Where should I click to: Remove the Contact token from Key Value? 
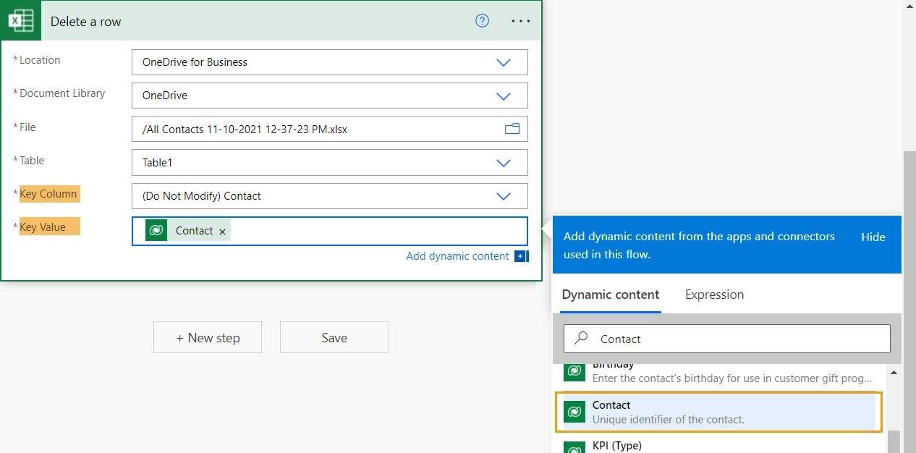tap(222, 232)
